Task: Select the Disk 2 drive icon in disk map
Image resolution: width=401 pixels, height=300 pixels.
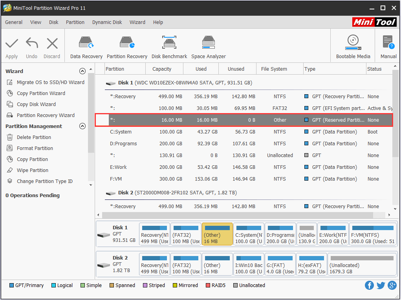Action: point(104,265)
